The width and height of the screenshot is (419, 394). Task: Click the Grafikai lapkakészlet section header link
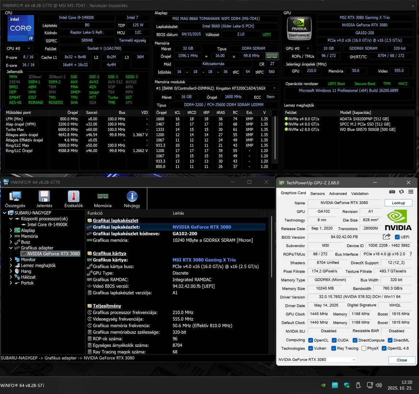click(x=115, y=220)
